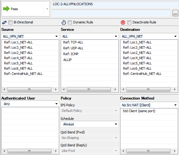The image size is (179, 155).
Task: Tick the Dynamic Rule checkbox
Action: 70,22
